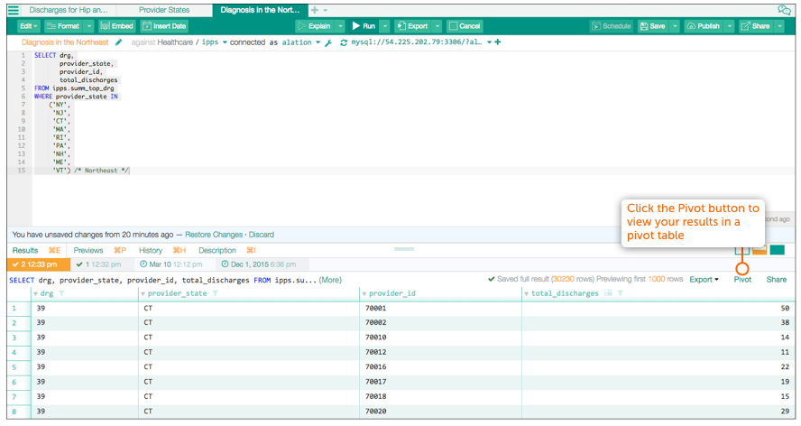
Task: Expand the Format options arrow
Action: pyautogui.click(x=89, y=26)
